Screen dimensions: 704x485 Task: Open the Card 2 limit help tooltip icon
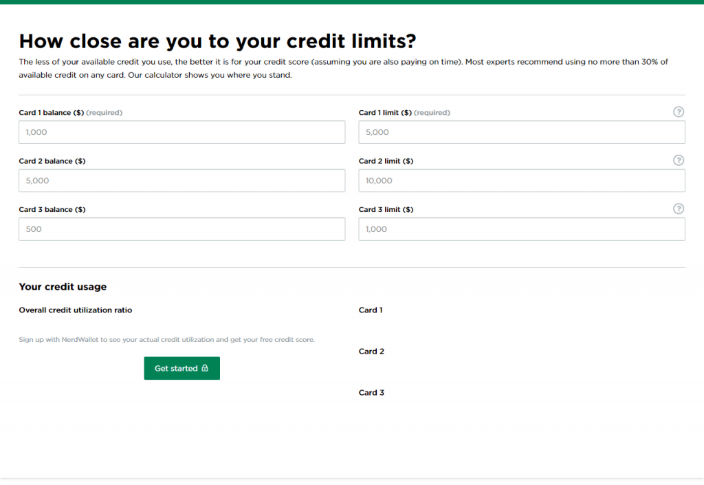pyautogui.click(x=679, y=160)
